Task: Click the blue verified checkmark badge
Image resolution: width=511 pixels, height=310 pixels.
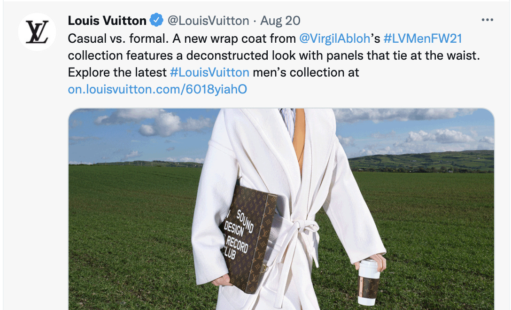Action: 156,20
